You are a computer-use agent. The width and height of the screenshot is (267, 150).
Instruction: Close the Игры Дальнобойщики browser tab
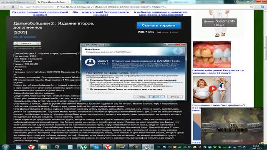pyautogui.click(x=68, y=2)
